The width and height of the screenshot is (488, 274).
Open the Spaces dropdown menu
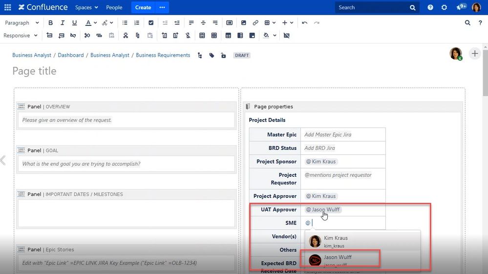tap(86, 7)
